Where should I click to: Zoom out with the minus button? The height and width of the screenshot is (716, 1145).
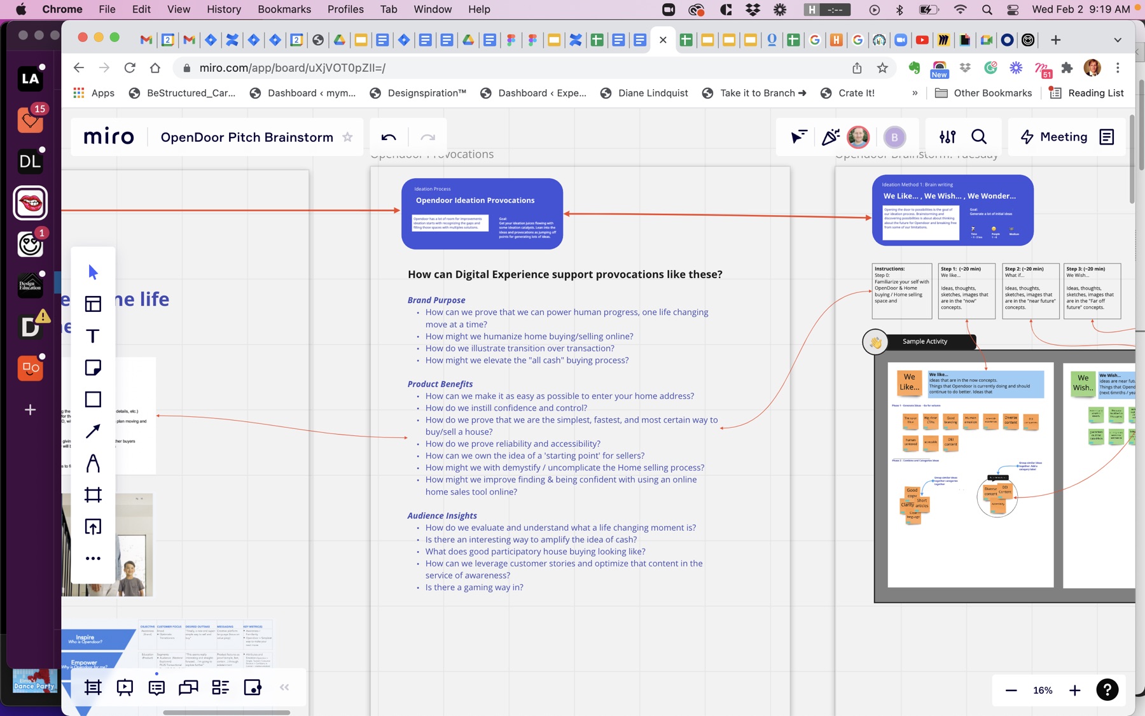point(1011,691)
